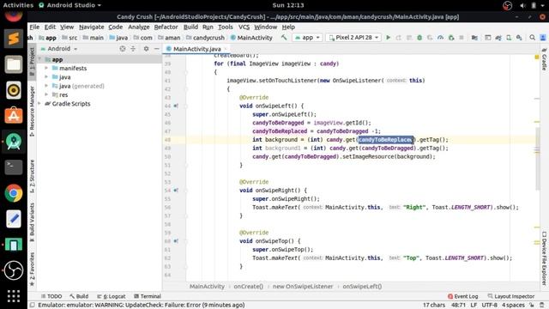Toggle the Favorites side tab

(32, 269)
